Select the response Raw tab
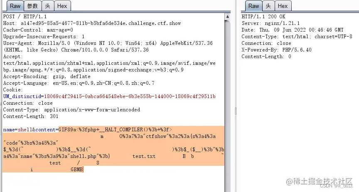 pos(253,6)
